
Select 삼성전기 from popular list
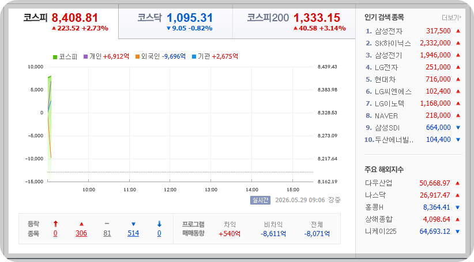coord(389,55)
